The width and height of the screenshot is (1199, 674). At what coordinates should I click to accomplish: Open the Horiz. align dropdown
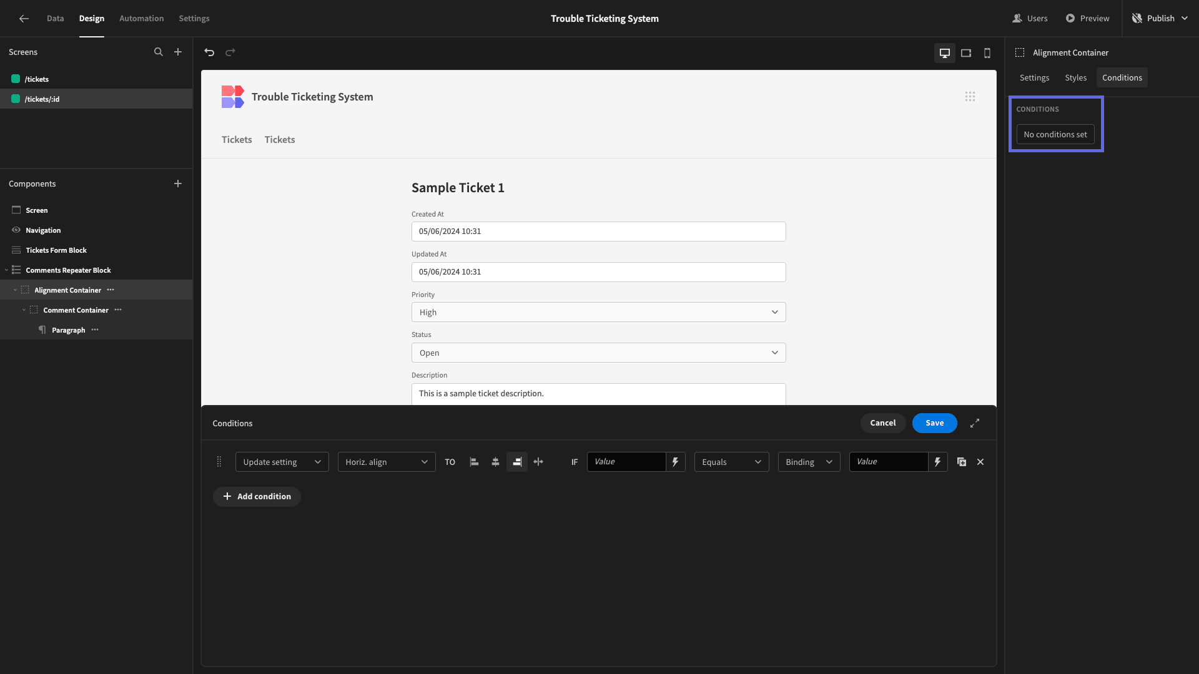click(387, 462)
